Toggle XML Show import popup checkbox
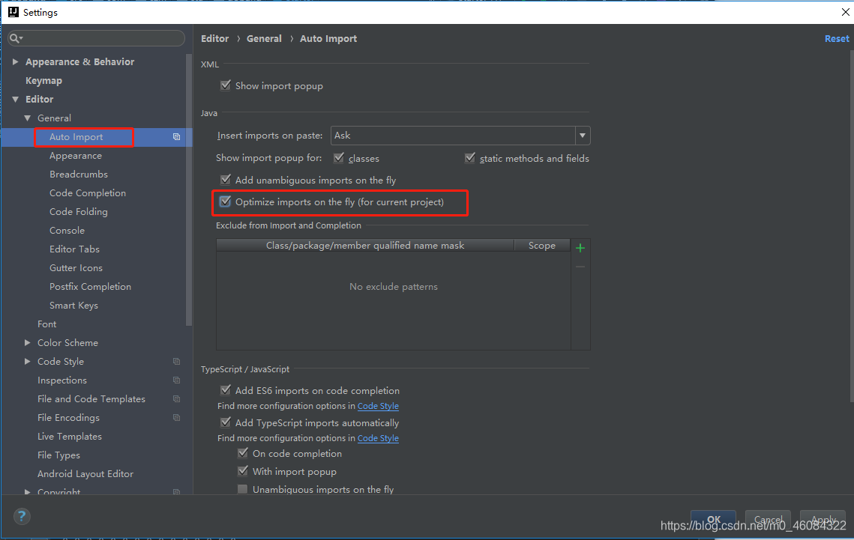Image resolution: width=854 pixels, height=540 pixels. click(226, 85)
